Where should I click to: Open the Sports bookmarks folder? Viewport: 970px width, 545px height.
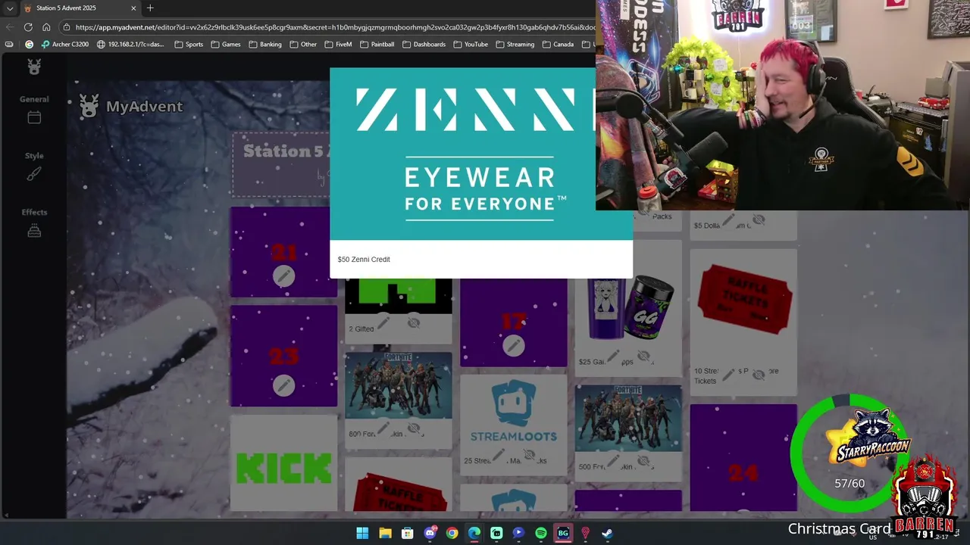point(189,45)
